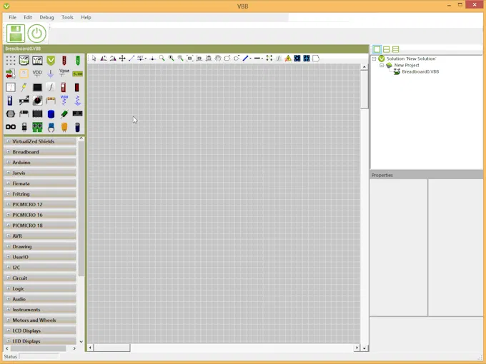Select the green LED bar component
This screenshot has height=364, width=486.
click(77, 61)
